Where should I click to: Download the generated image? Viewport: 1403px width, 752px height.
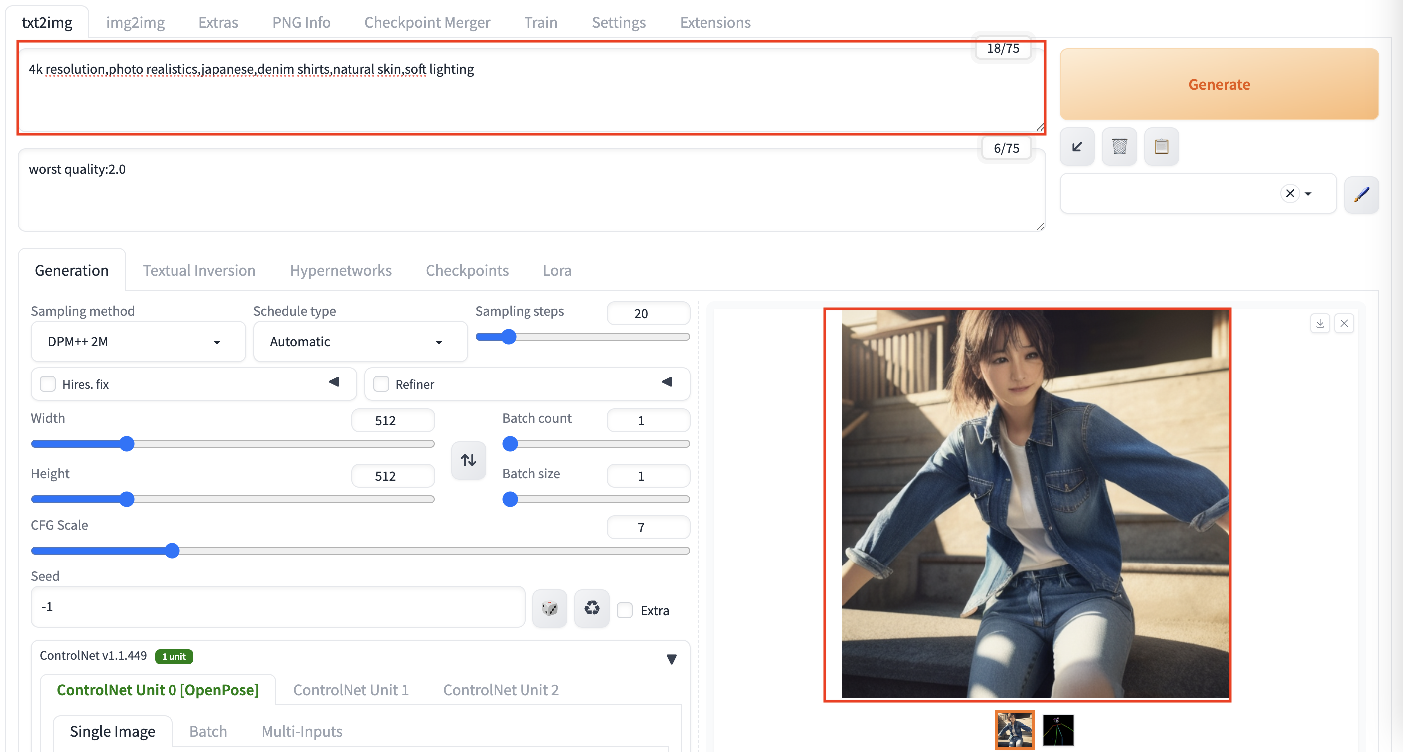tap(1320, 323)
